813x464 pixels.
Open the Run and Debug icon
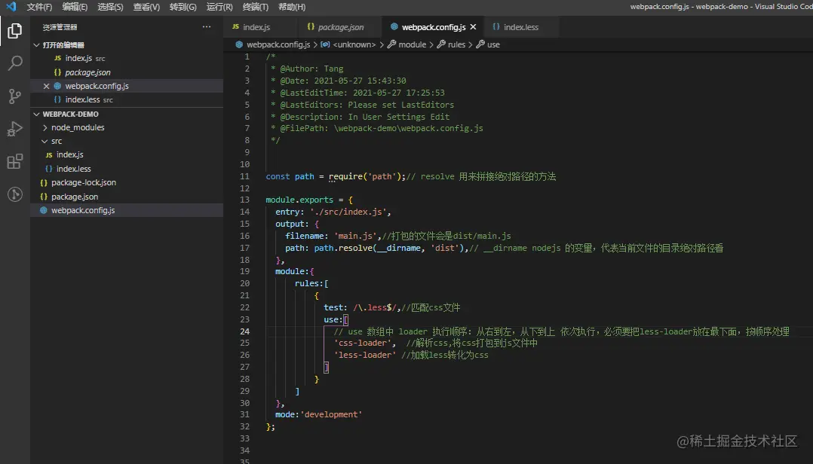[14, 129]
